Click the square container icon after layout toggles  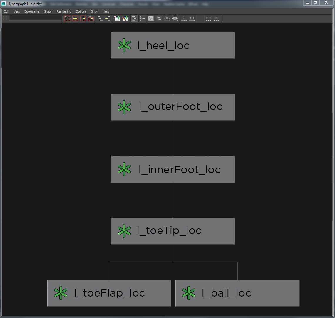(x=151, y=19)
